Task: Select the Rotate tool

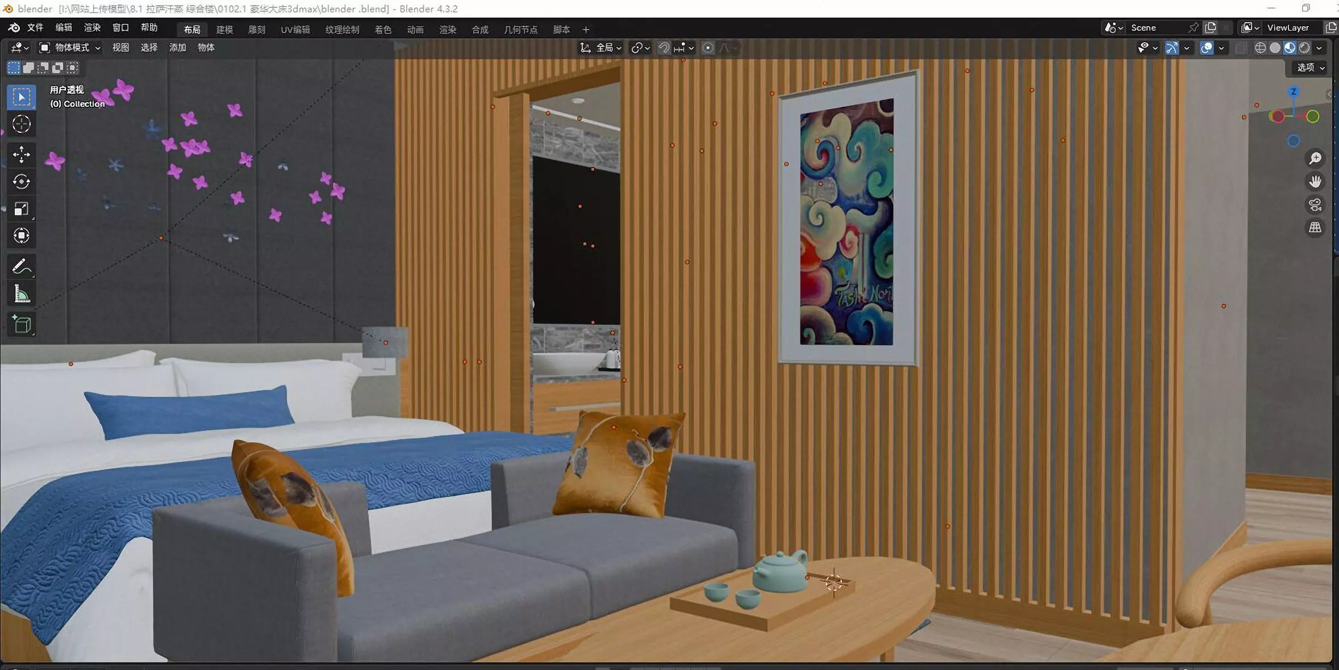Action: (22, 182)
